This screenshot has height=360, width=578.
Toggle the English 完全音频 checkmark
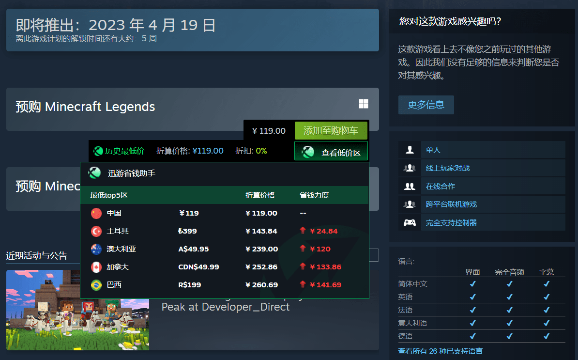pos(509,297)
